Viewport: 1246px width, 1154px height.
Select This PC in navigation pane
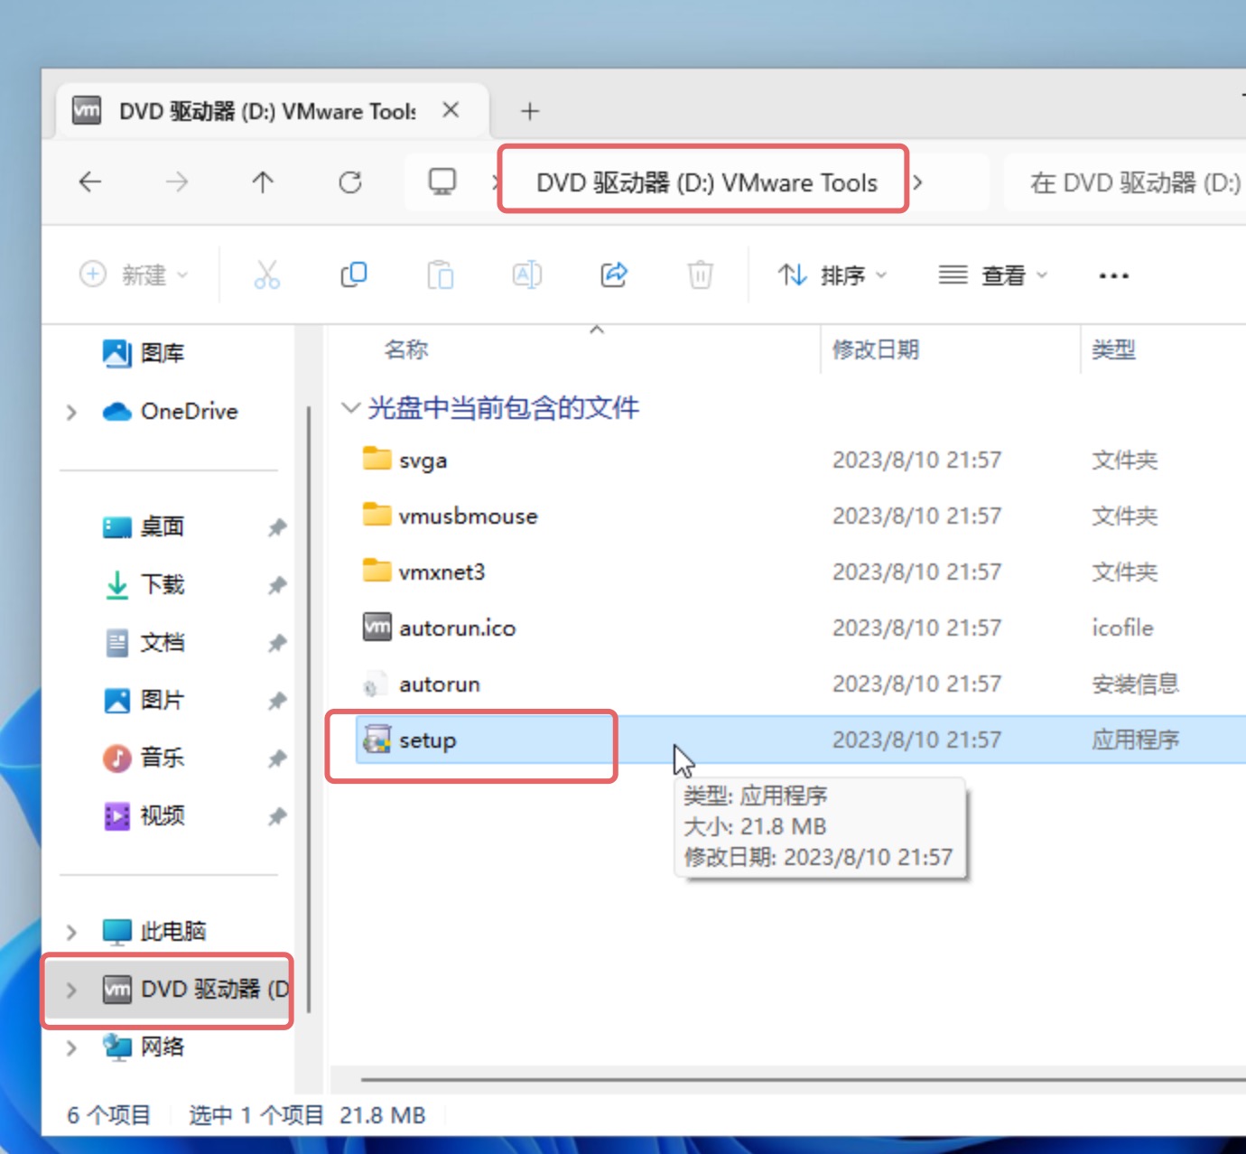point(154,932)
